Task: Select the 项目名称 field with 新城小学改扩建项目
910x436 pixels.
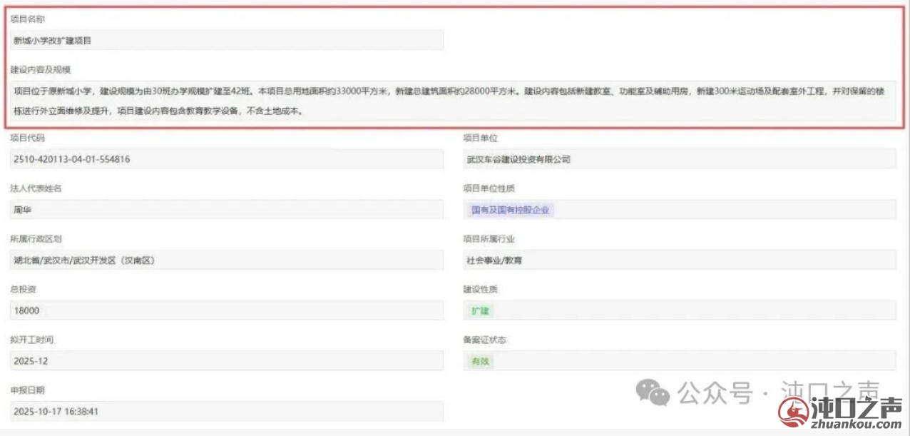Action: 227,41
